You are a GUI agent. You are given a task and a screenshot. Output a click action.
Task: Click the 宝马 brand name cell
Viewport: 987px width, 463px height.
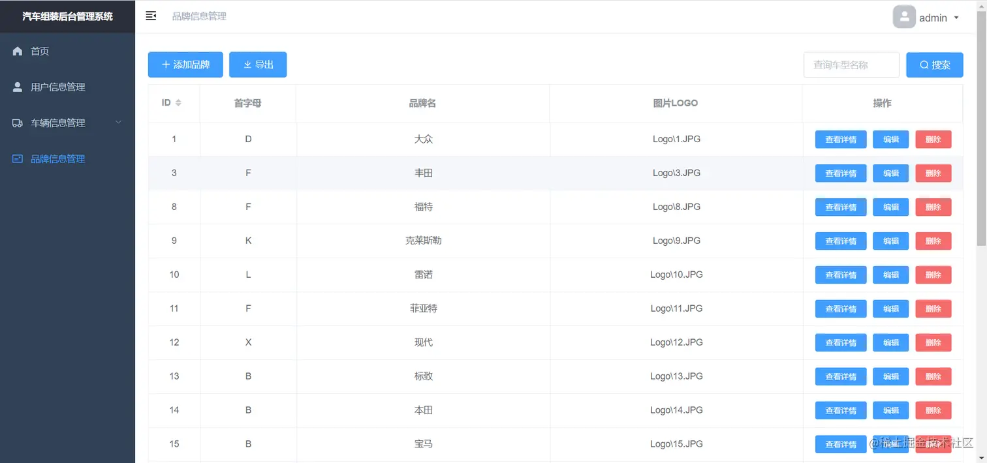[x=424, y=444]
